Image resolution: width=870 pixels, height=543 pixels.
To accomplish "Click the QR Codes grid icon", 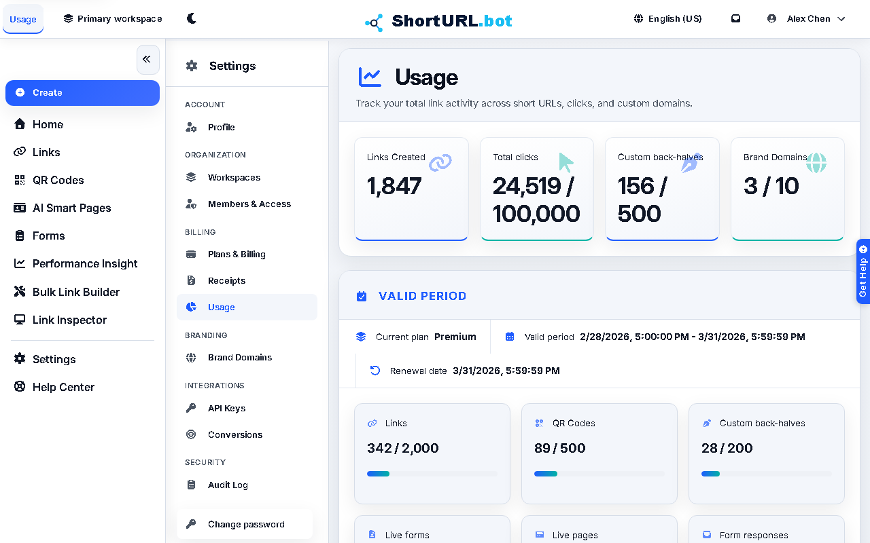I will point(20,180).
